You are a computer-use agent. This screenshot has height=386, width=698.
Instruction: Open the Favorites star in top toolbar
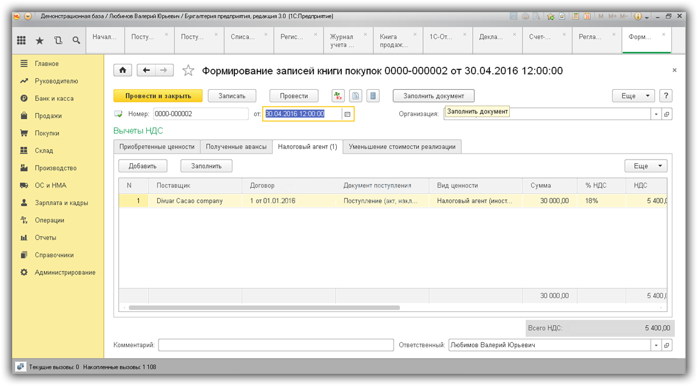39,41
